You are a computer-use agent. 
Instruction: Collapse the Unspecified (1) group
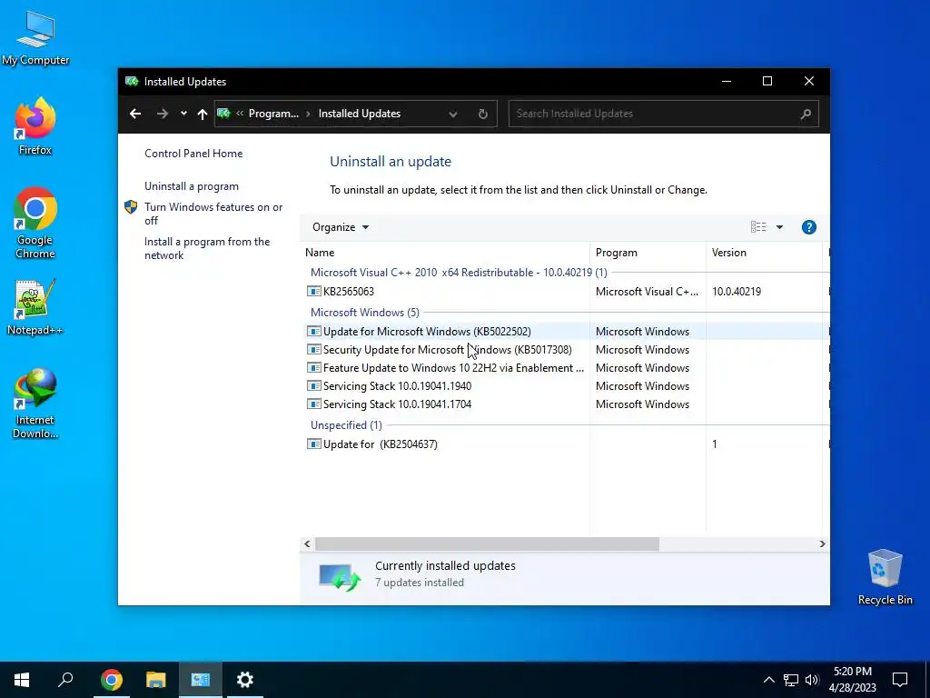tap(346, 425)
